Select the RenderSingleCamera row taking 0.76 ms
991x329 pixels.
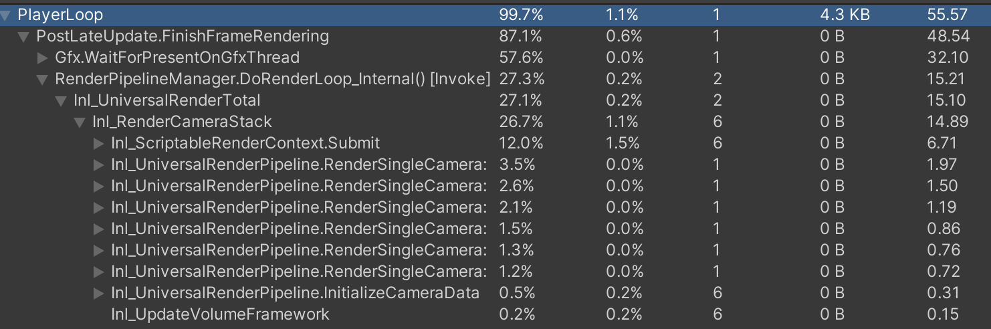tap(495, 250)
